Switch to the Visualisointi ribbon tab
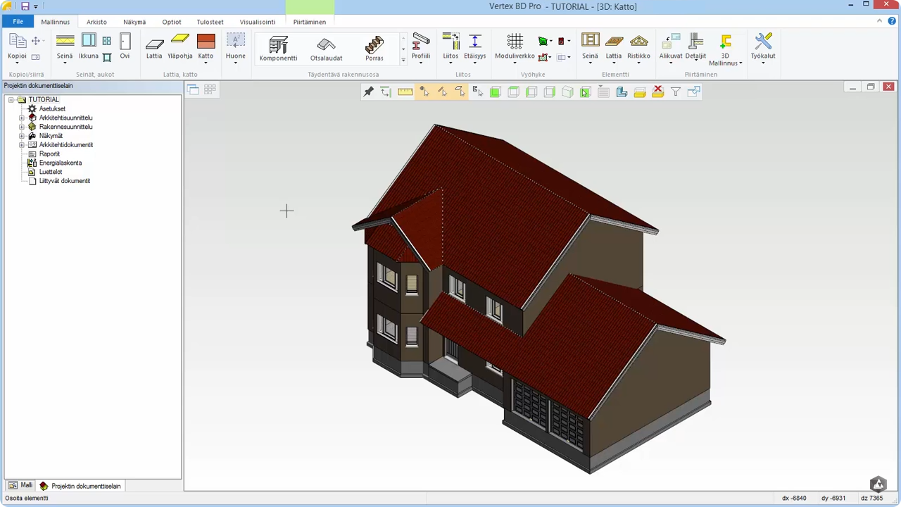Screen dimensions: 901x507 (258, 22)
